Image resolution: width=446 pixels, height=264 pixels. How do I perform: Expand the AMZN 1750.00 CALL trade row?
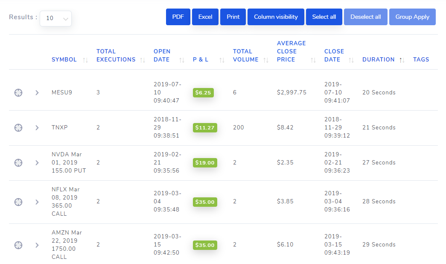click(37, 245)
